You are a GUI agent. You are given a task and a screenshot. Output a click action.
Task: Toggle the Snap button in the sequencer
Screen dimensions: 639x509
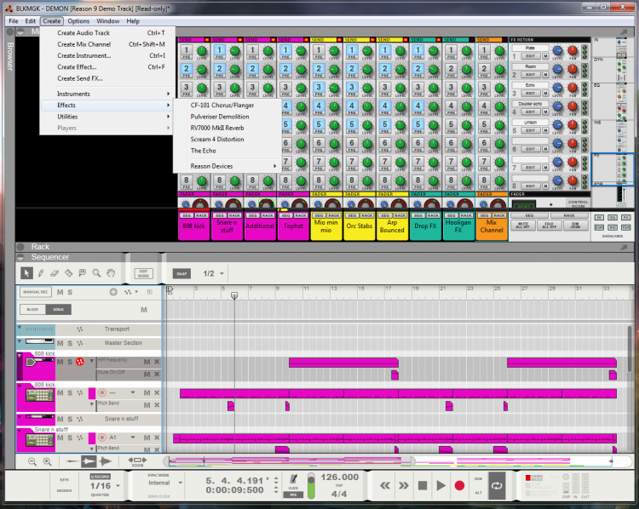tap(181, 273)
